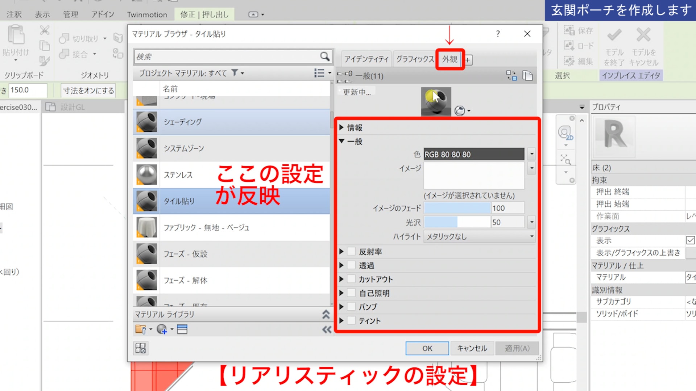Enable the 透過 checkbox
Image resolution: width=696 pixels, height=391 pixels.
click(351, 265)
